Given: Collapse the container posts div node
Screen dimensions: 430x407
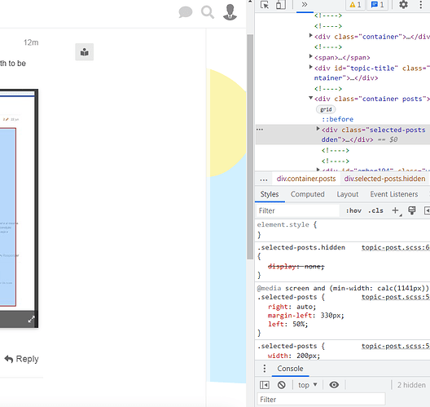Looking at the screenshot, I should [310, 98].
